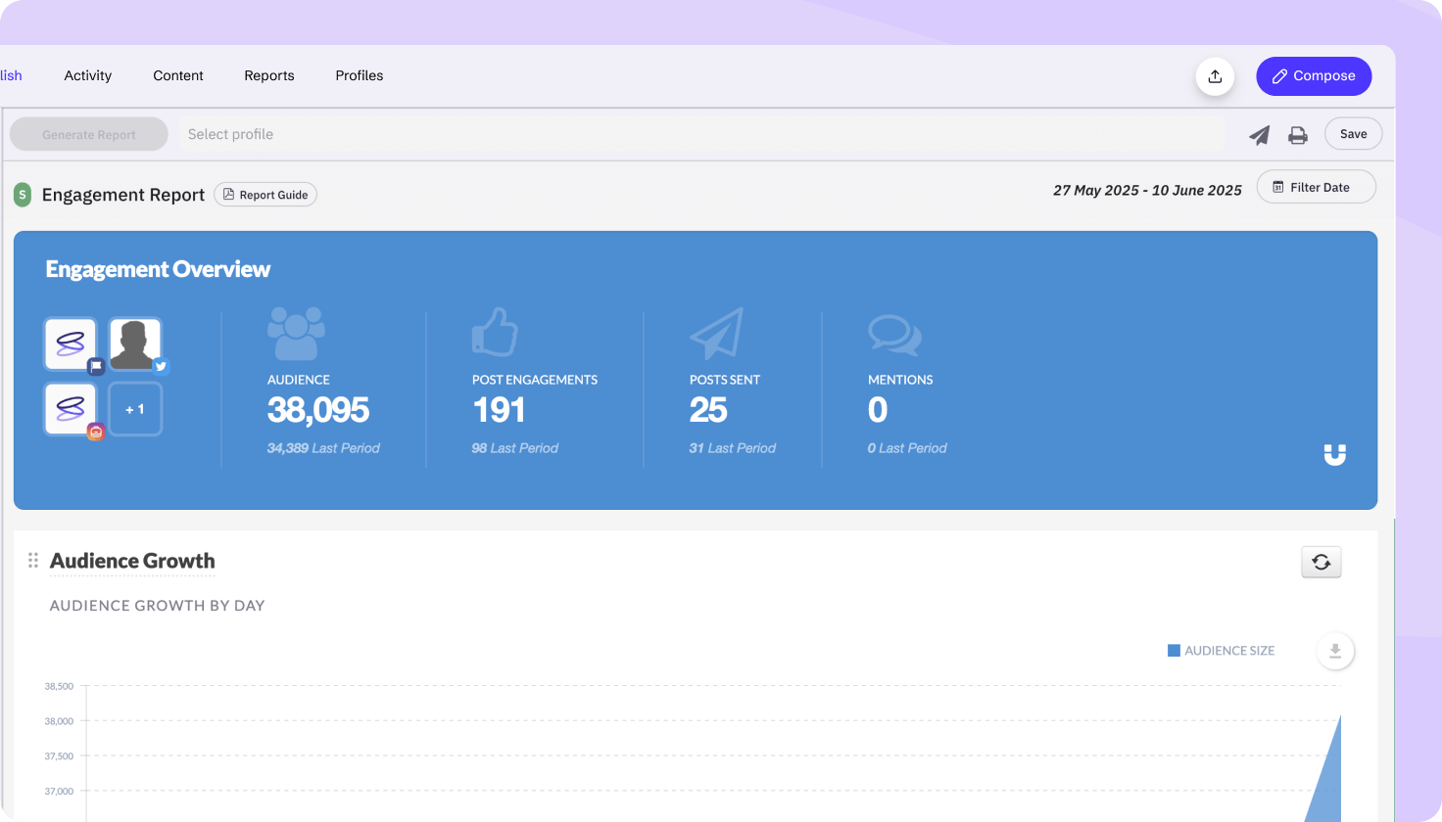Save the engagement report
The height and width of the screenshot is (822, 1442).
[x=1353, y=134]
